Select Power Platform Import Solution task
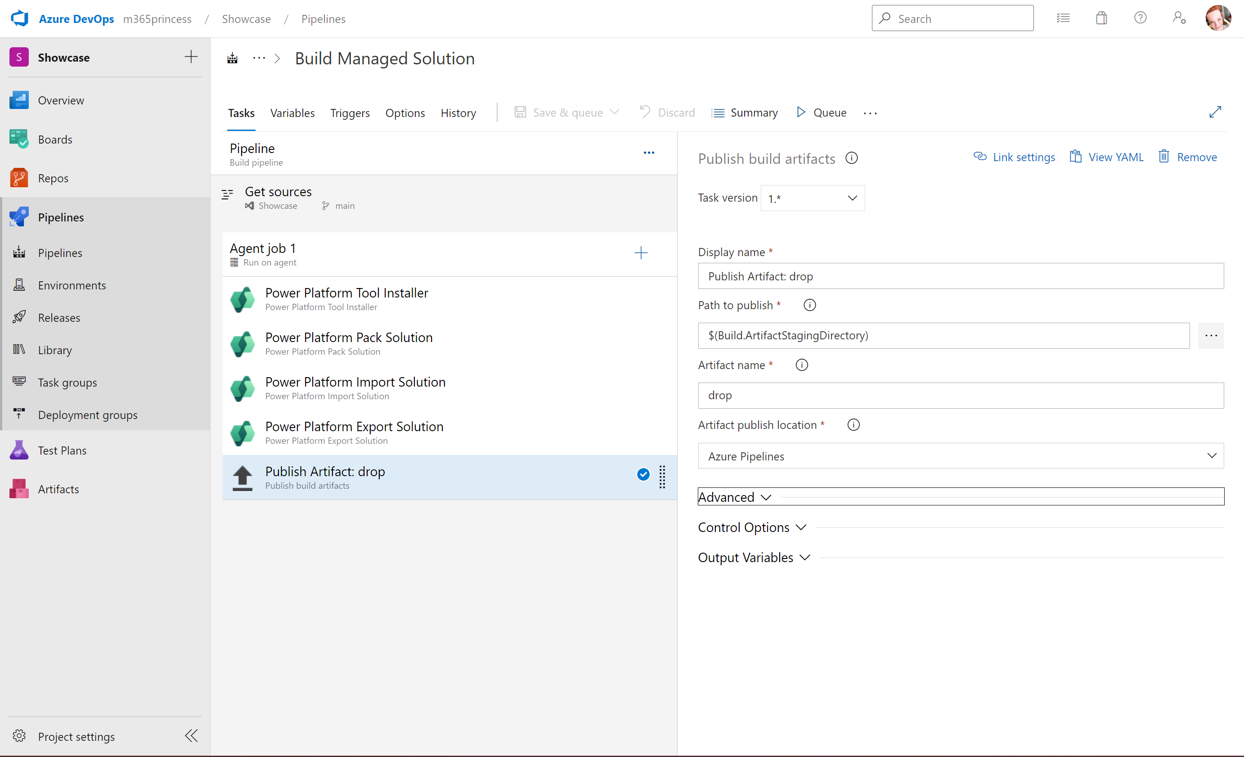 point(449,388)
